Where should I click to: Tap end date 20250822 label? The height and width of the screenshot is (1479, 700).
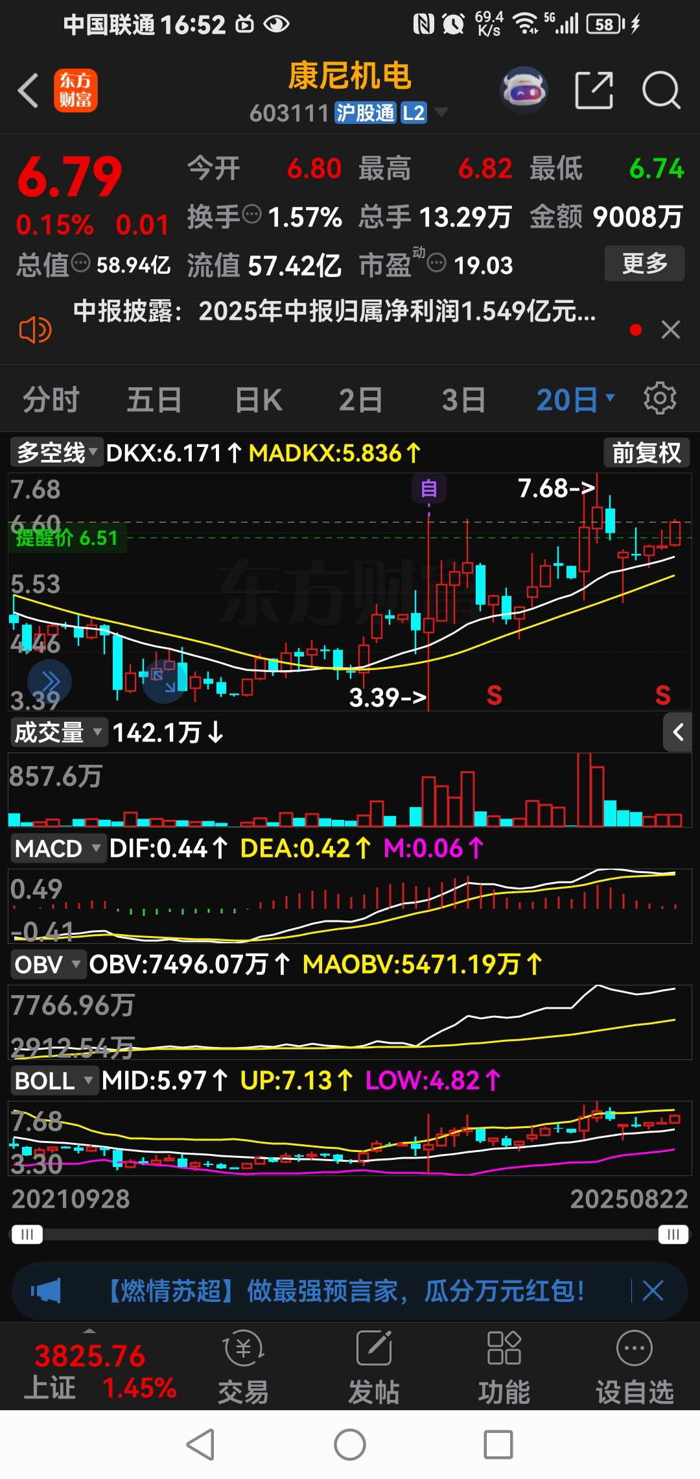point(629,1199)
